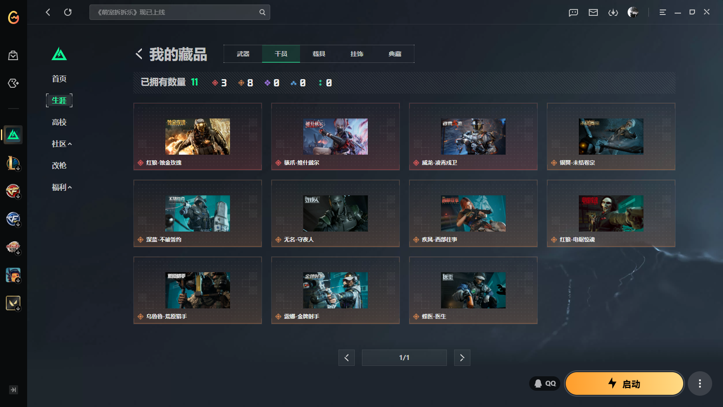Switch to the 武器 tab
723x407 pixels.
click(x=243, y=54)
